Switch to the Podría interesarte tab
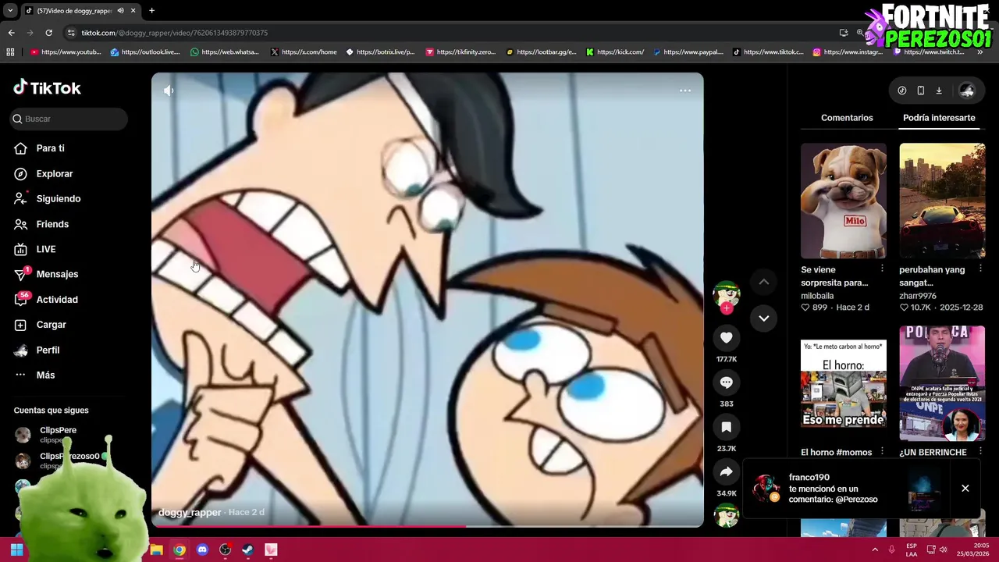The height and width of the screenshot is (562, 999). [x=939, y=118]
